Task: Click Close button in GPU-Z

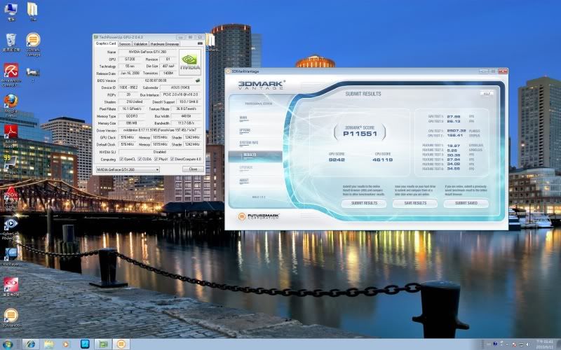Action: click(193, 169)
